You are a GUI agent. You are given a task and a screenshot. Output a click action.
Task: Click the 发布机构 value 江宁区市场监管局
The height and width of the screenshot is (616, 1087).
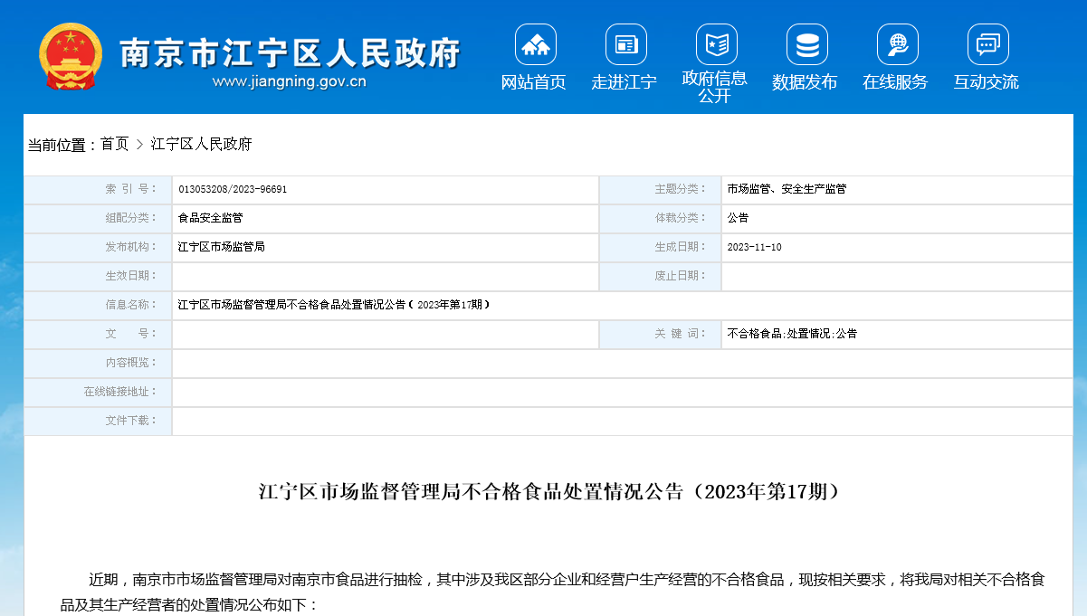click(222, 247)
